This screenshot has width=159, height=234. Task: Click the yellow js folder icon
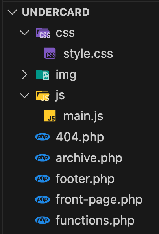click(x=43, y=96)
